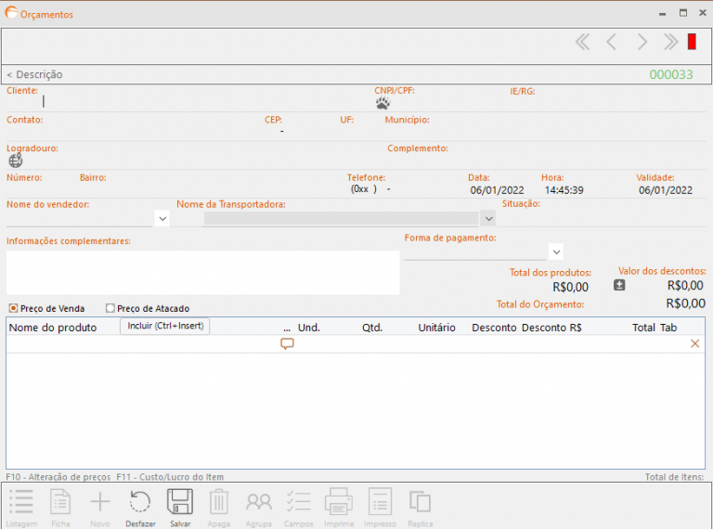This screenshot has width=713, height=529.
Task: Click the Nome do produto column header
Action: coord(53,328)
